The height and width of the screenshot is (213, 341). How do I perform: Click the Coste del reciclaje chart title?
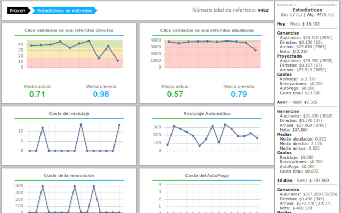click(x=69, y=113)
